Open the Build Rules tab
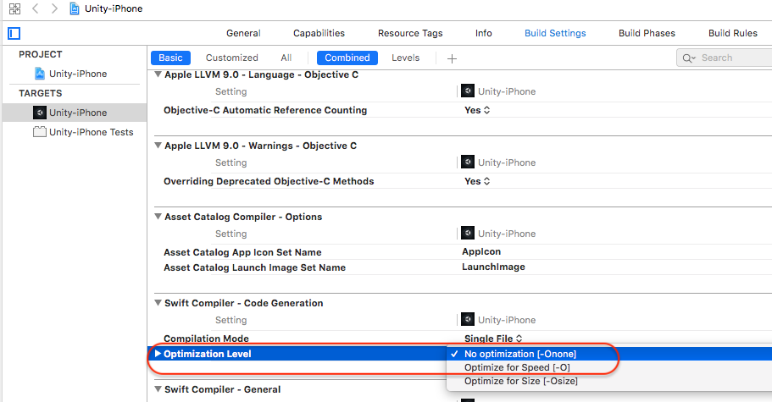Screen dimensions: 772x402 coord(733,33)
